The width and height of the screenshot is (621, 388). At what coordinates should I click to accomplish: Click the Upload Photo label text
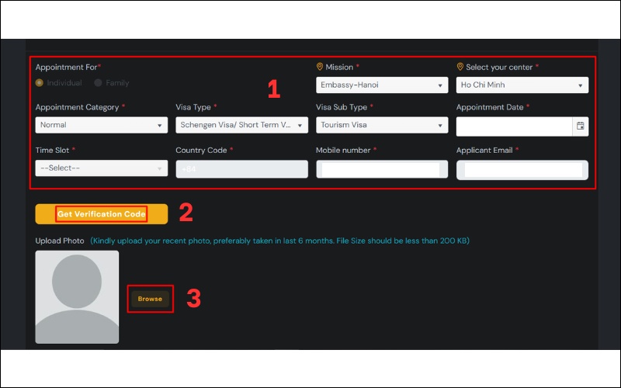(x=60, y=241)
